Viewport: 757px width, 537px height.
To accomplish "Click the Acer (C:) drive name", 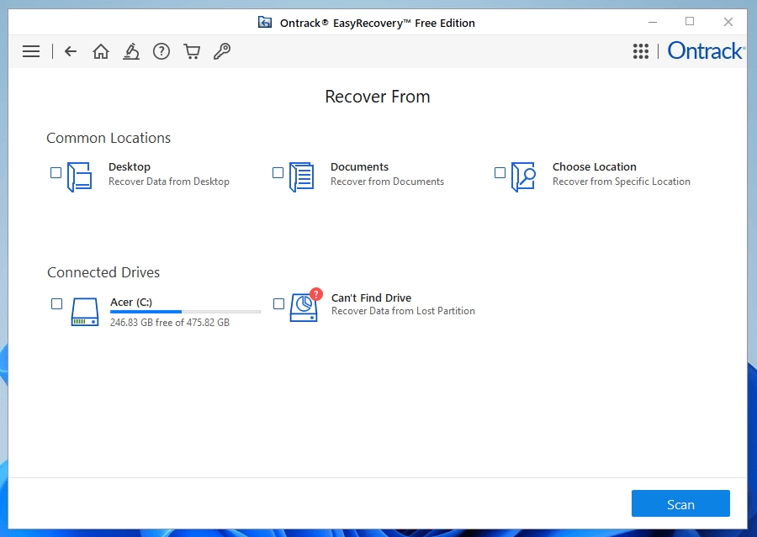I will coord(131,302).
